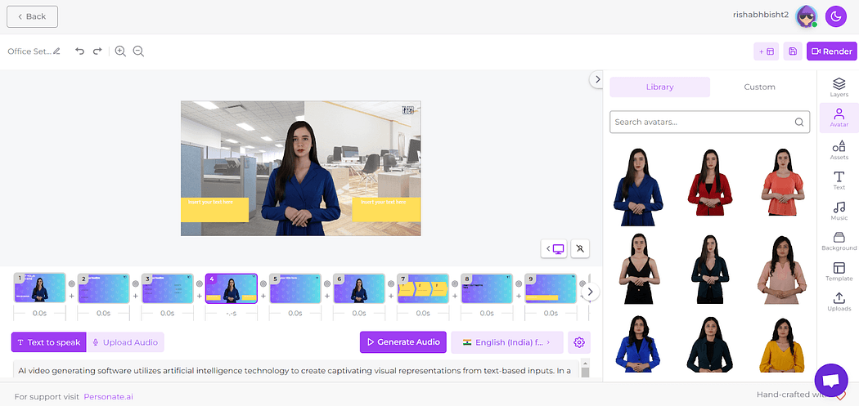Image resolution: width=859 pixels, height=406 pixels.
Task: Click the undo arrow icon
Action: [x=79, y=51]
